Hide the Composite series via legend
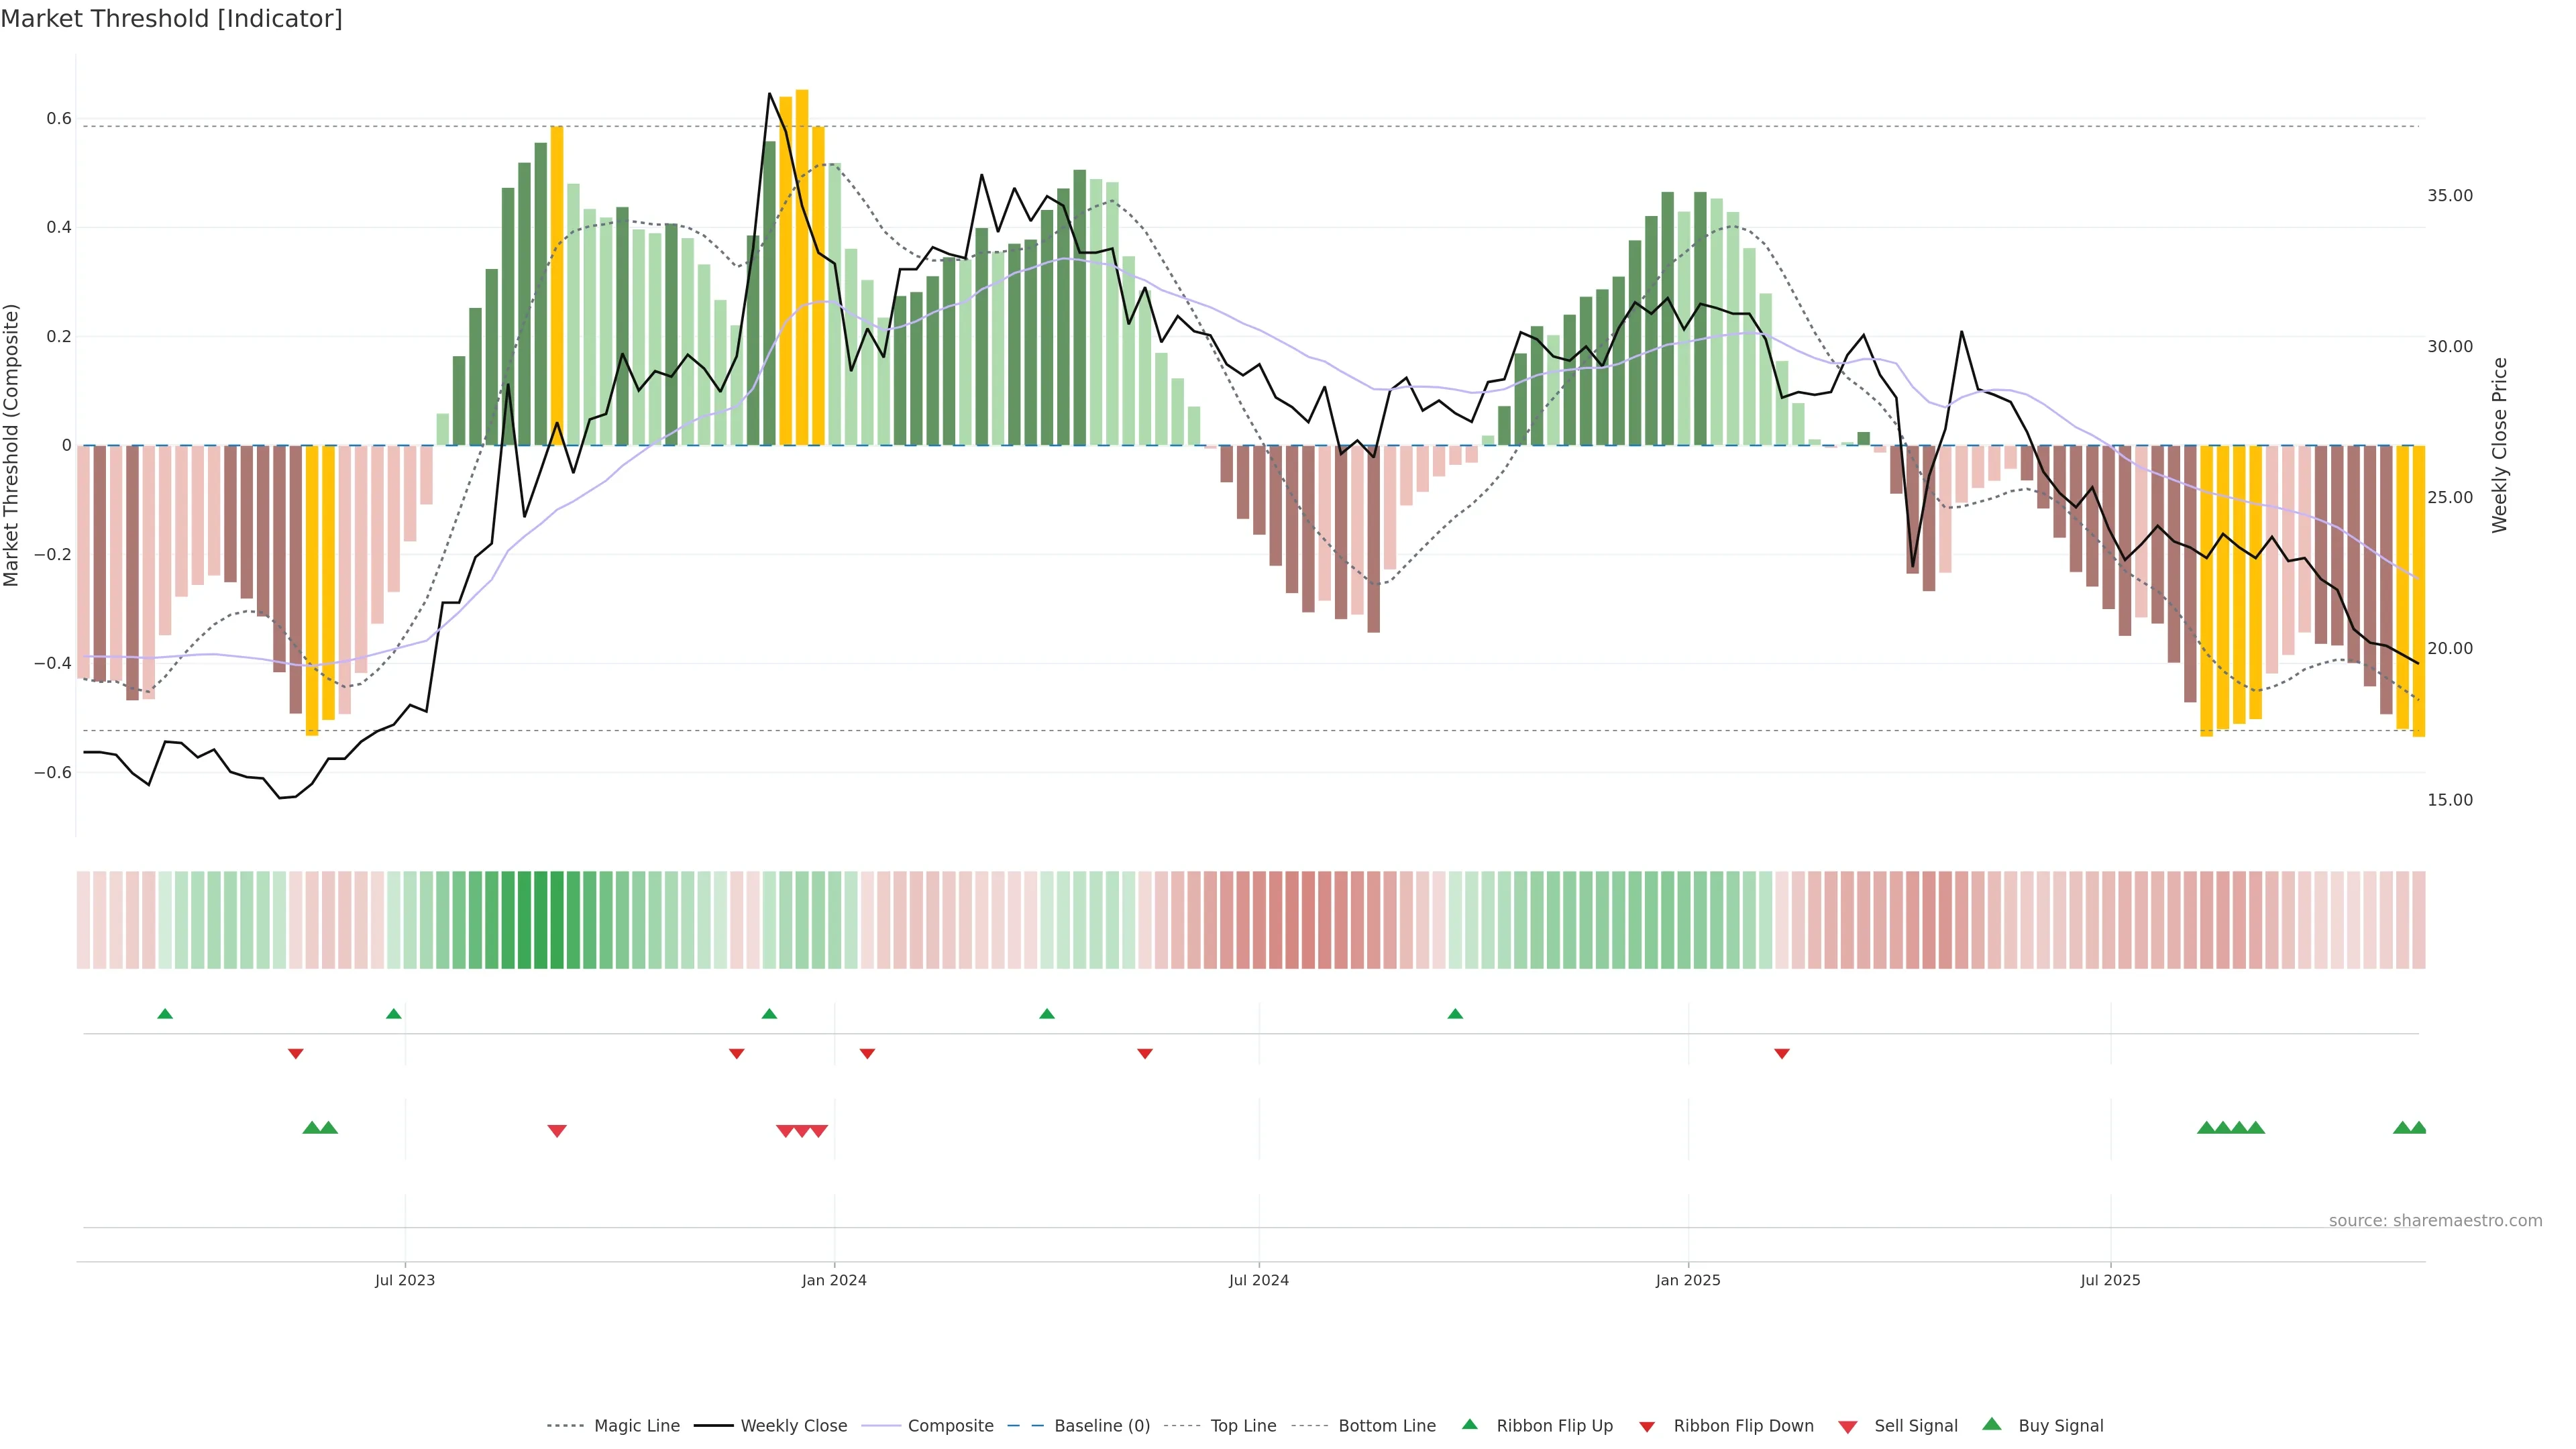2576x1449 pixels. coord(950,1426)
